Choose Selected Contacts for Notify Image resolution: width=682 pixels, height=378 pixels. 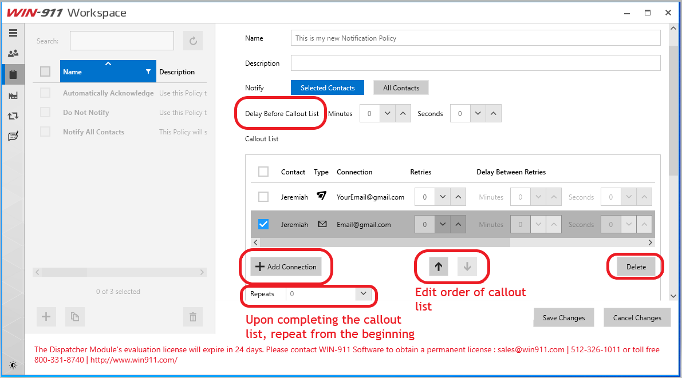pyautogui.click(x=328, y=87)
